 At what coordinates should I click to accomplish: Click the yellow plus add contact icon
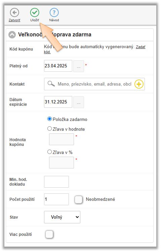(139, 84)
